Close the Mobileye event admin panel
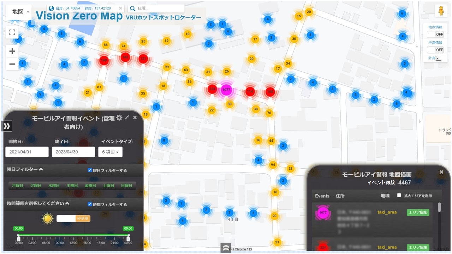 pos(135,117)
